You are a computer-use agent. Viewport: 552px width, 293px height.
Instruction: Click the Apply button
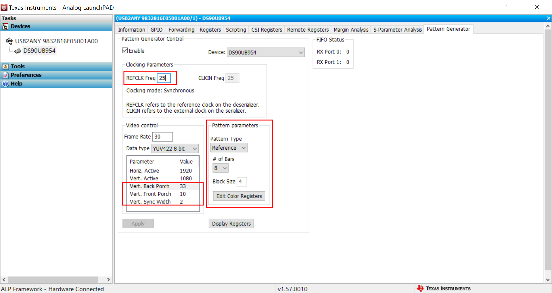tap(138, 223)
